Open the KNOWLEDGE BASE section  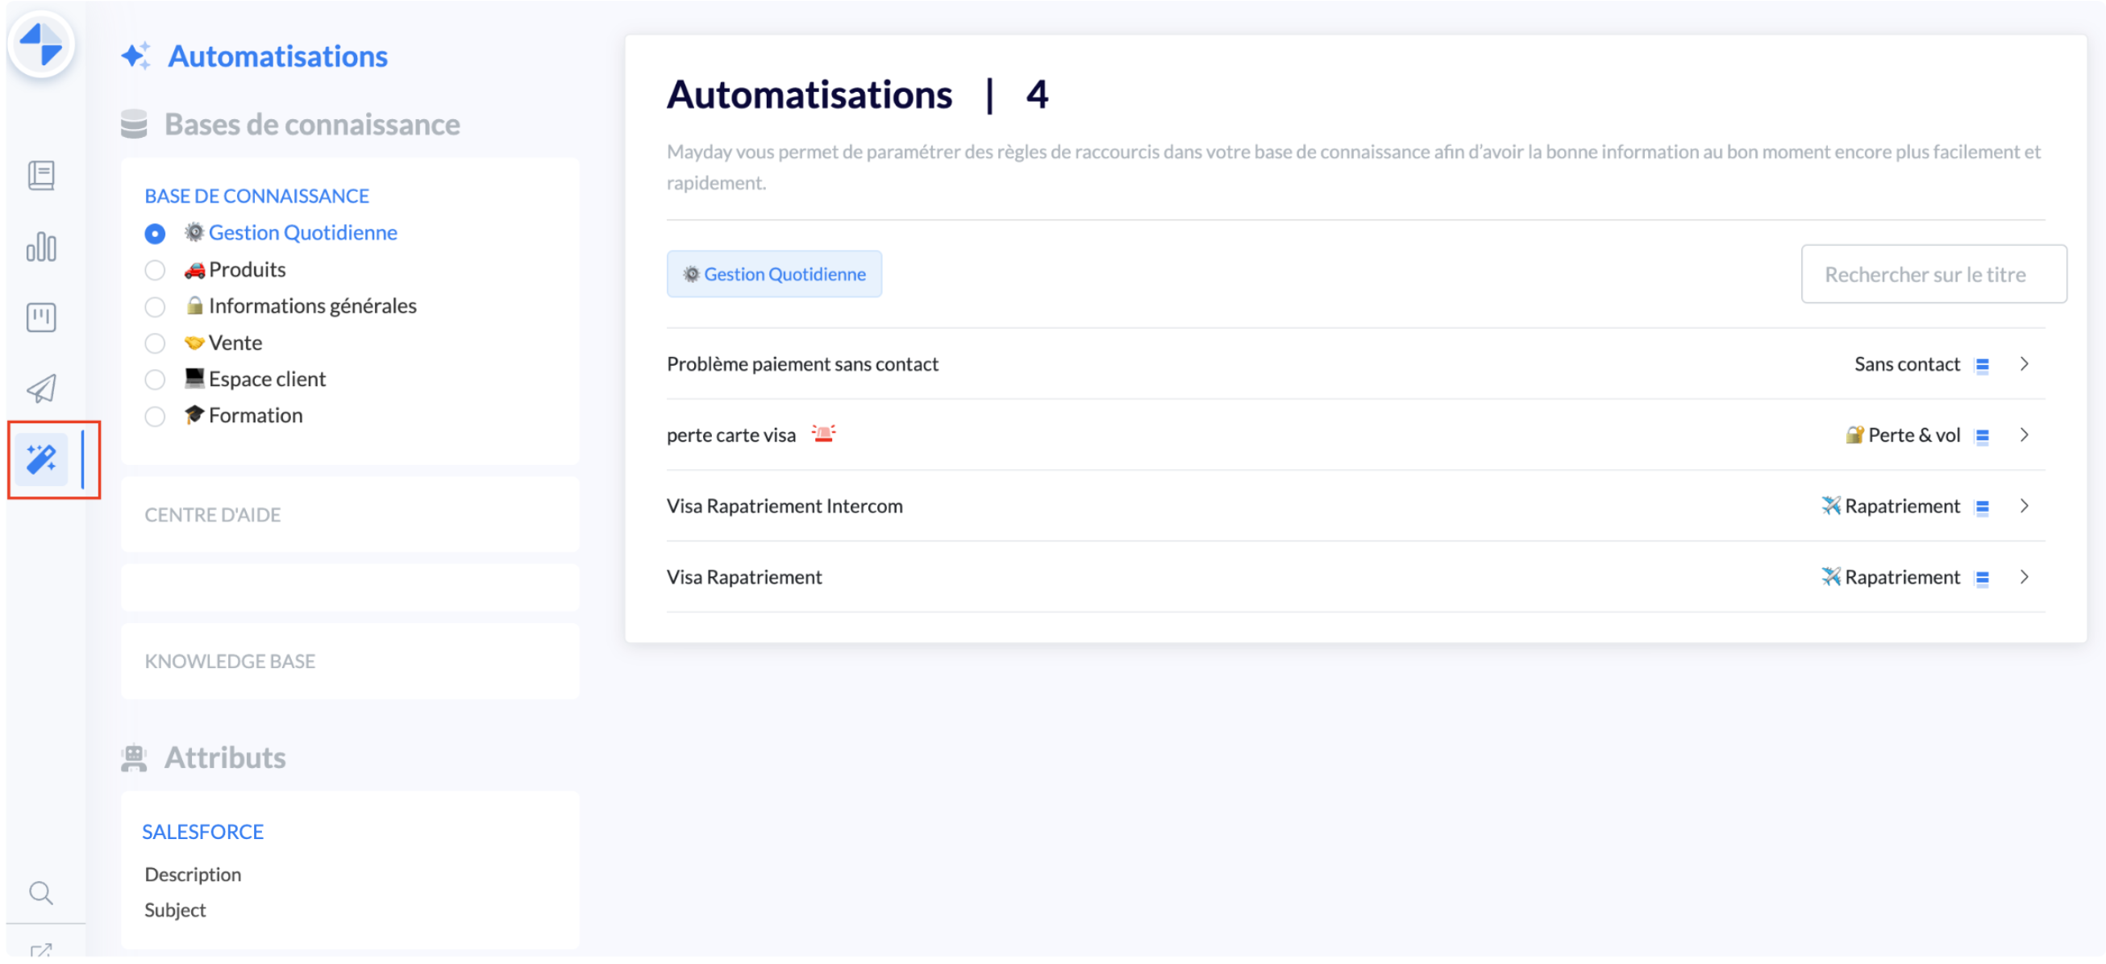230,662
